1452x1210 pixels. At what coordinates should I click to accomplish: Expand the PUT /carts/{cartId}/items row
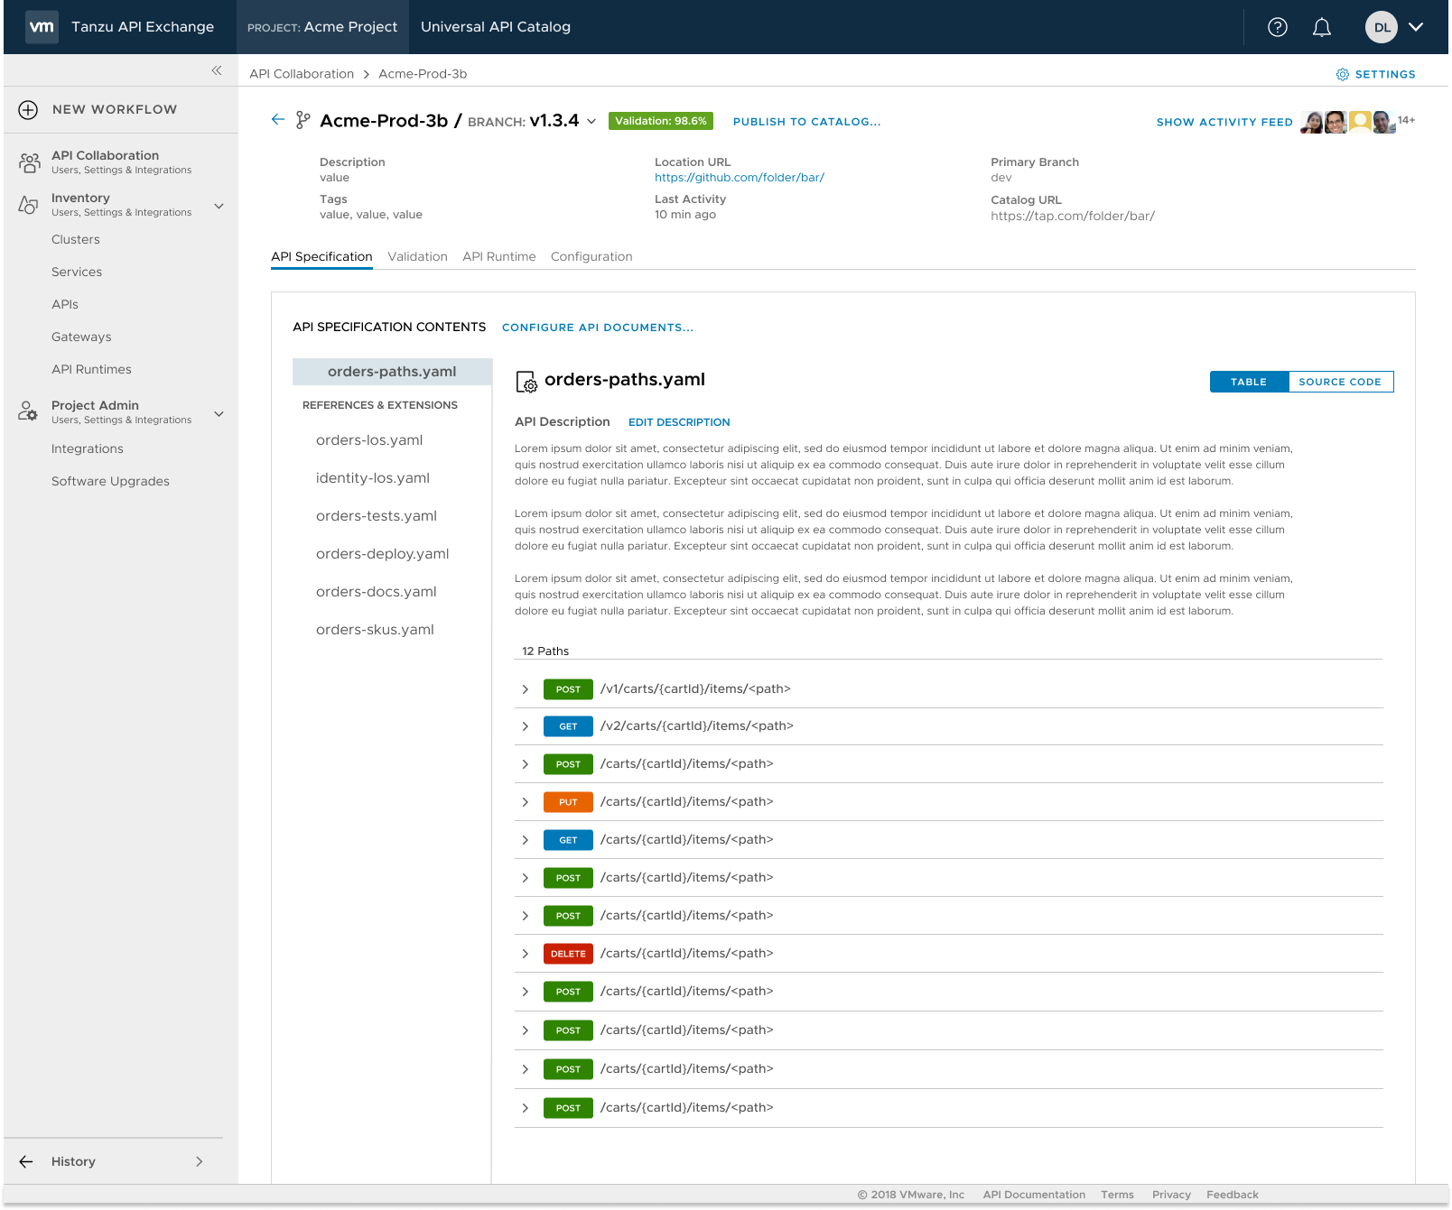[526, 802]
